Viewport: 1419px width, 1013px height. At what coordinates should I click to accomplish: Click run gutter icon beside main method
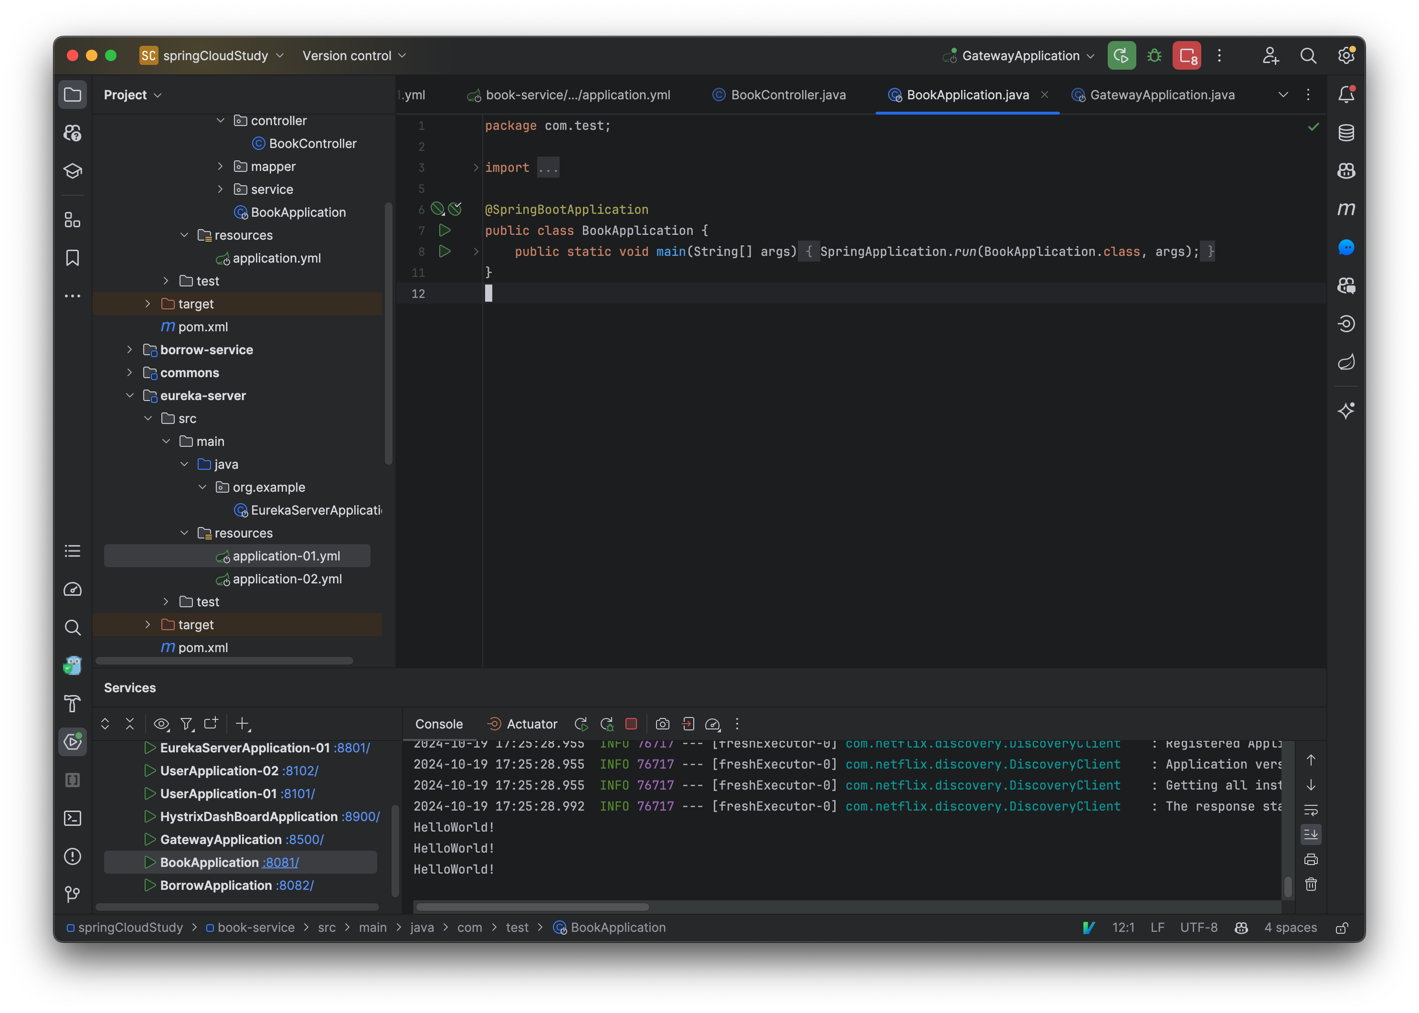(x=445, y=252)
